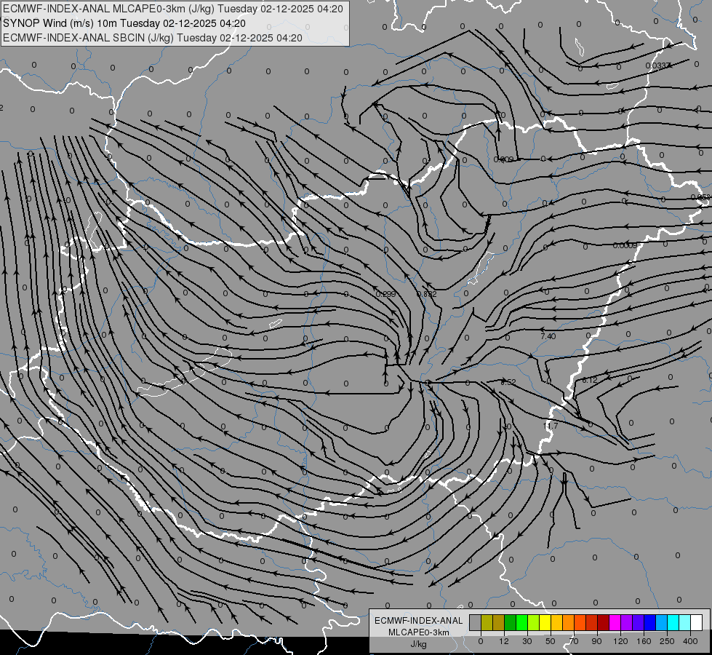712x655 pixels.
Task: Click the legend tick label 90
Action: coord(596,641)
